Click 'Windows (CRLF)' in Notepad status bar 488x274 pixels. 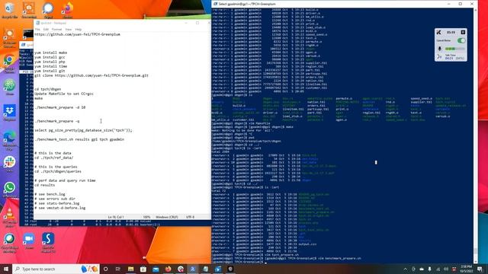[167, 217]
